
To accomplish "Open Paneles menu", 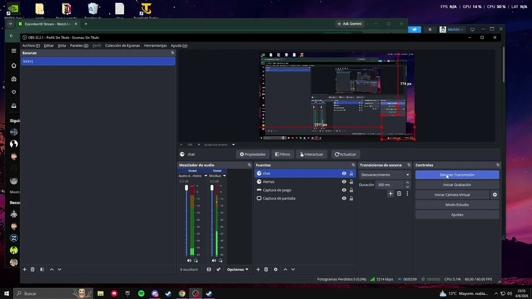I will click(79, 46).
